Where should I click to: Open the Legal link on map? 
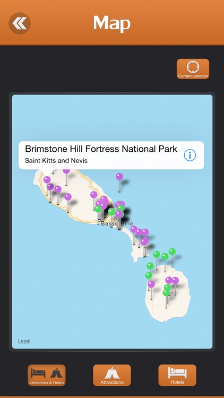point(24,341)
